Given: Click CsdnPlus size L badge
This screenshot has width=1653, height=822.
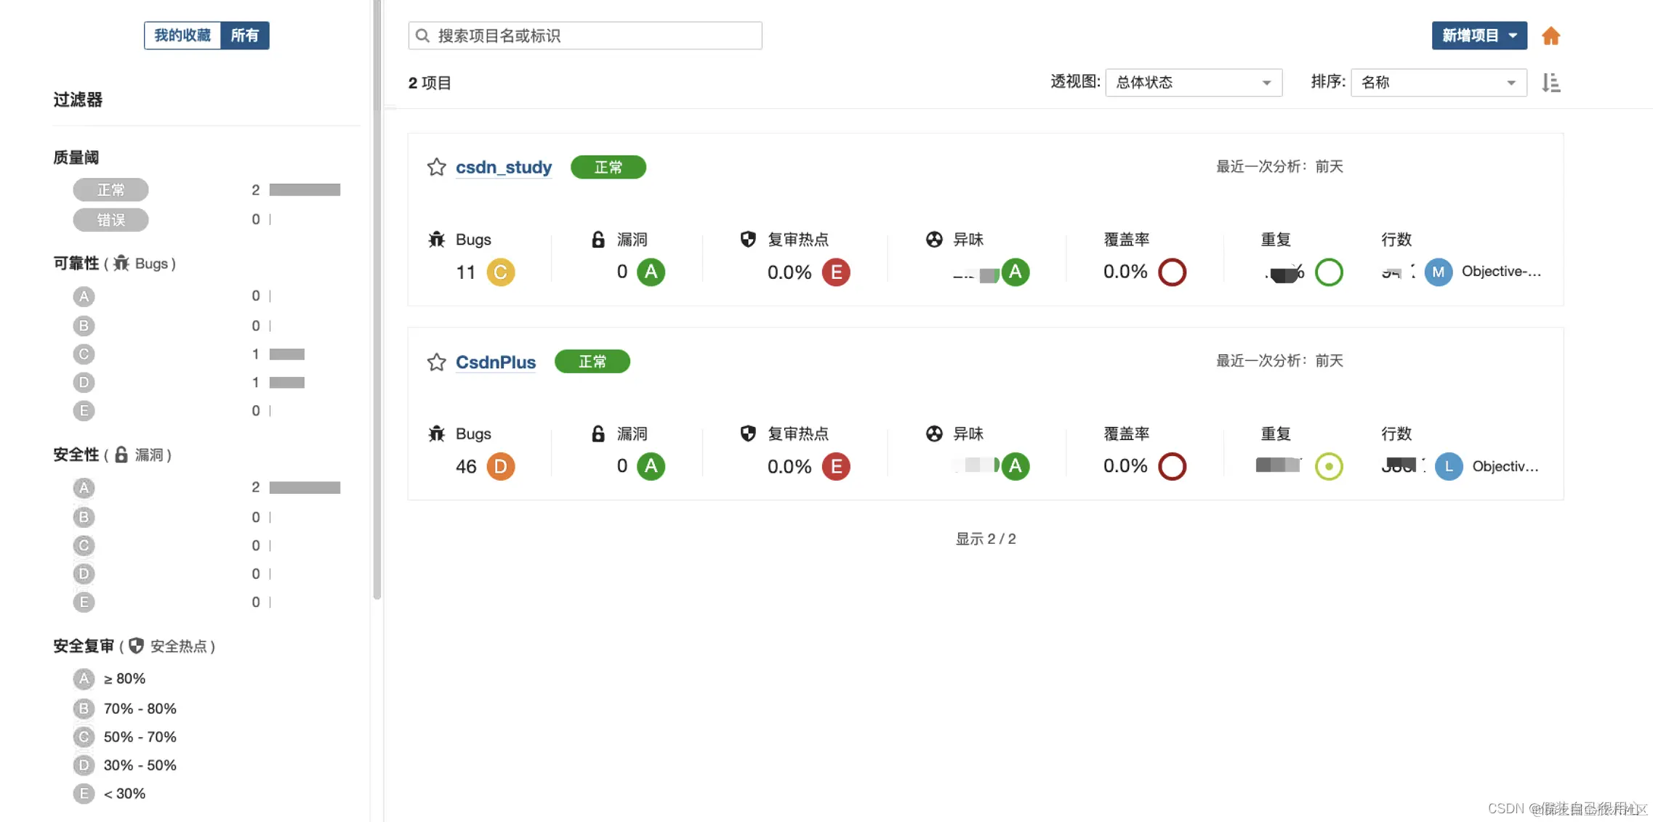Looking at the screenshot, I should tap(1449, 466).
